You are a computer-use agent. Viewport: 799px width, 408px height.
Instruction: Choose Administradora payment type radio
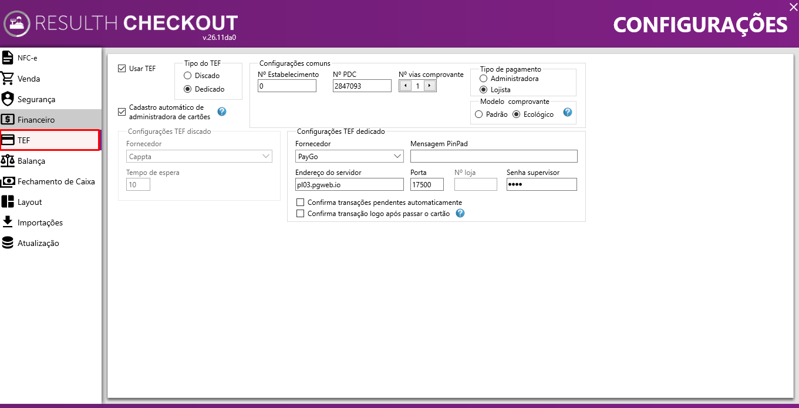click(x=483, y=78)
